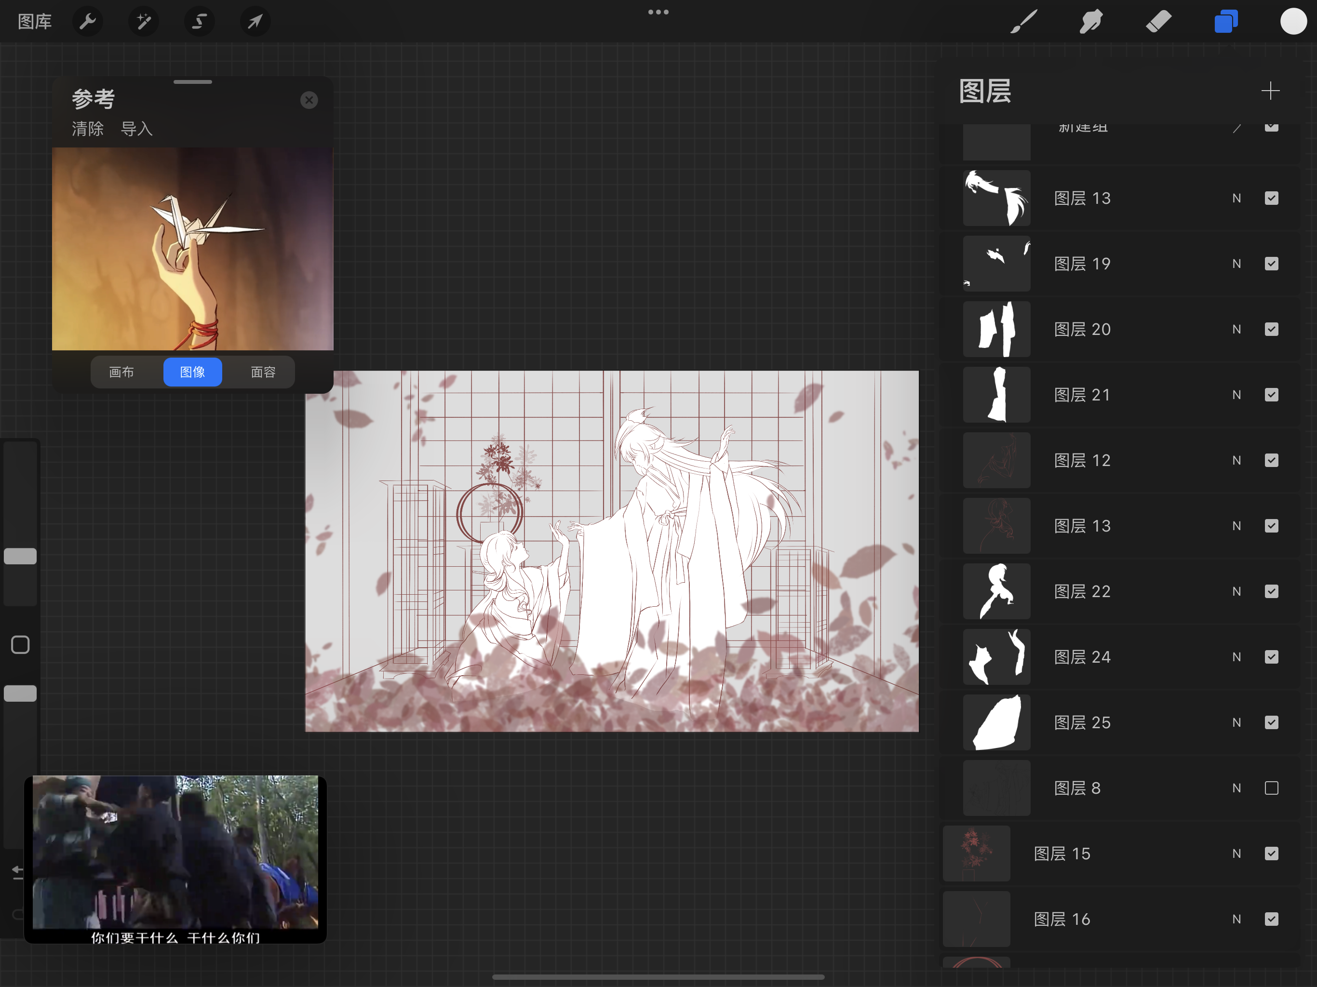Open blend mode N for 图层 22
Screen dimensions: 1317x987
pyautogui.click(x=1236, y=591)
